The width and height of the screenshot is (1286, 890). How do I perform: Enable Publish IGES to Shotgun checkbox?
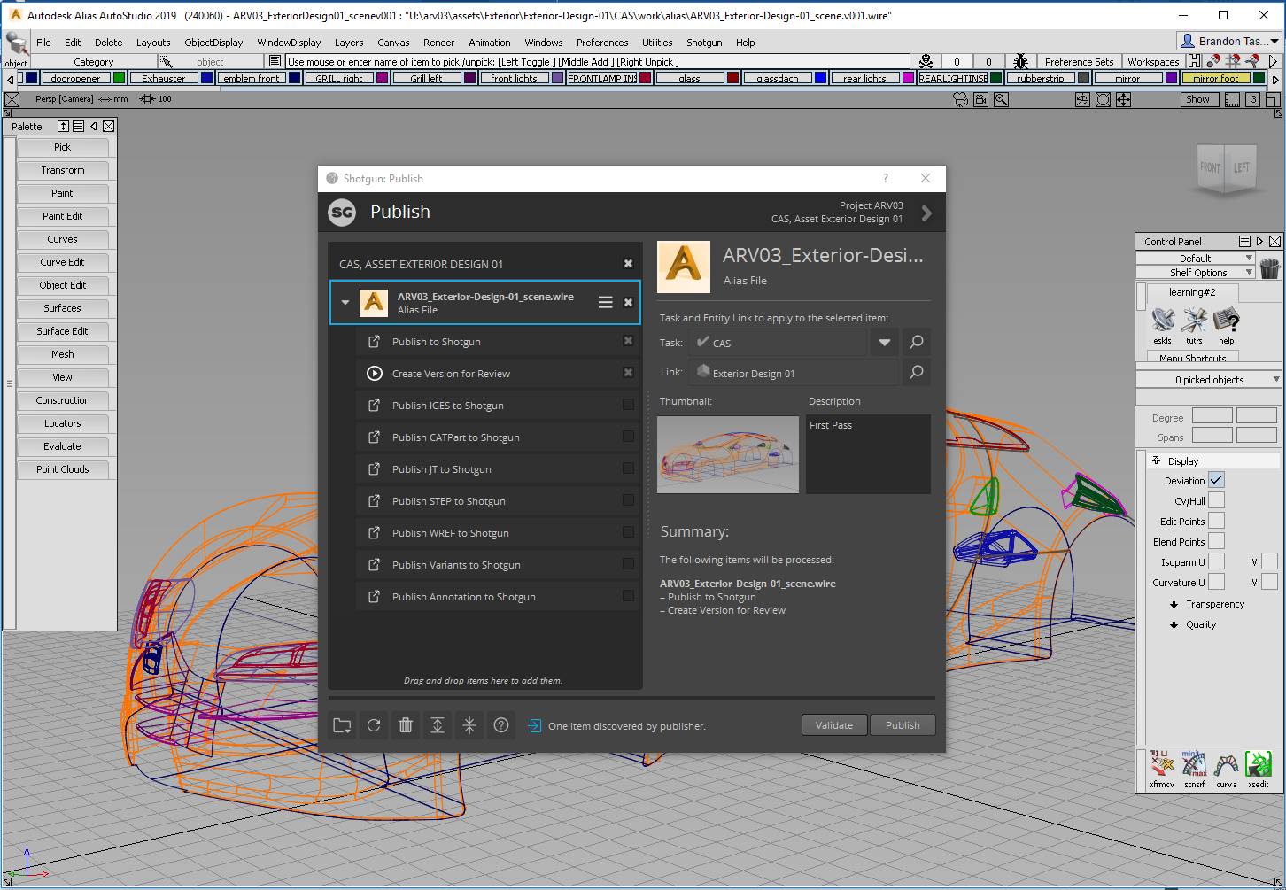[628, 405]
